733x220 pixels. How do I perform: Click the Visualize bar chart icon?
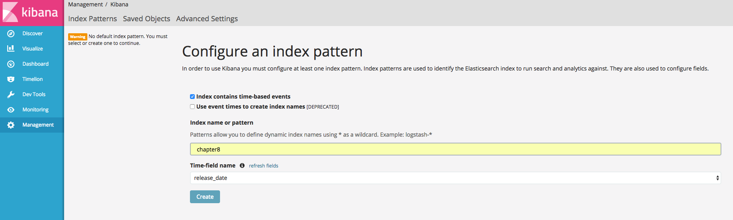point(11,48)
